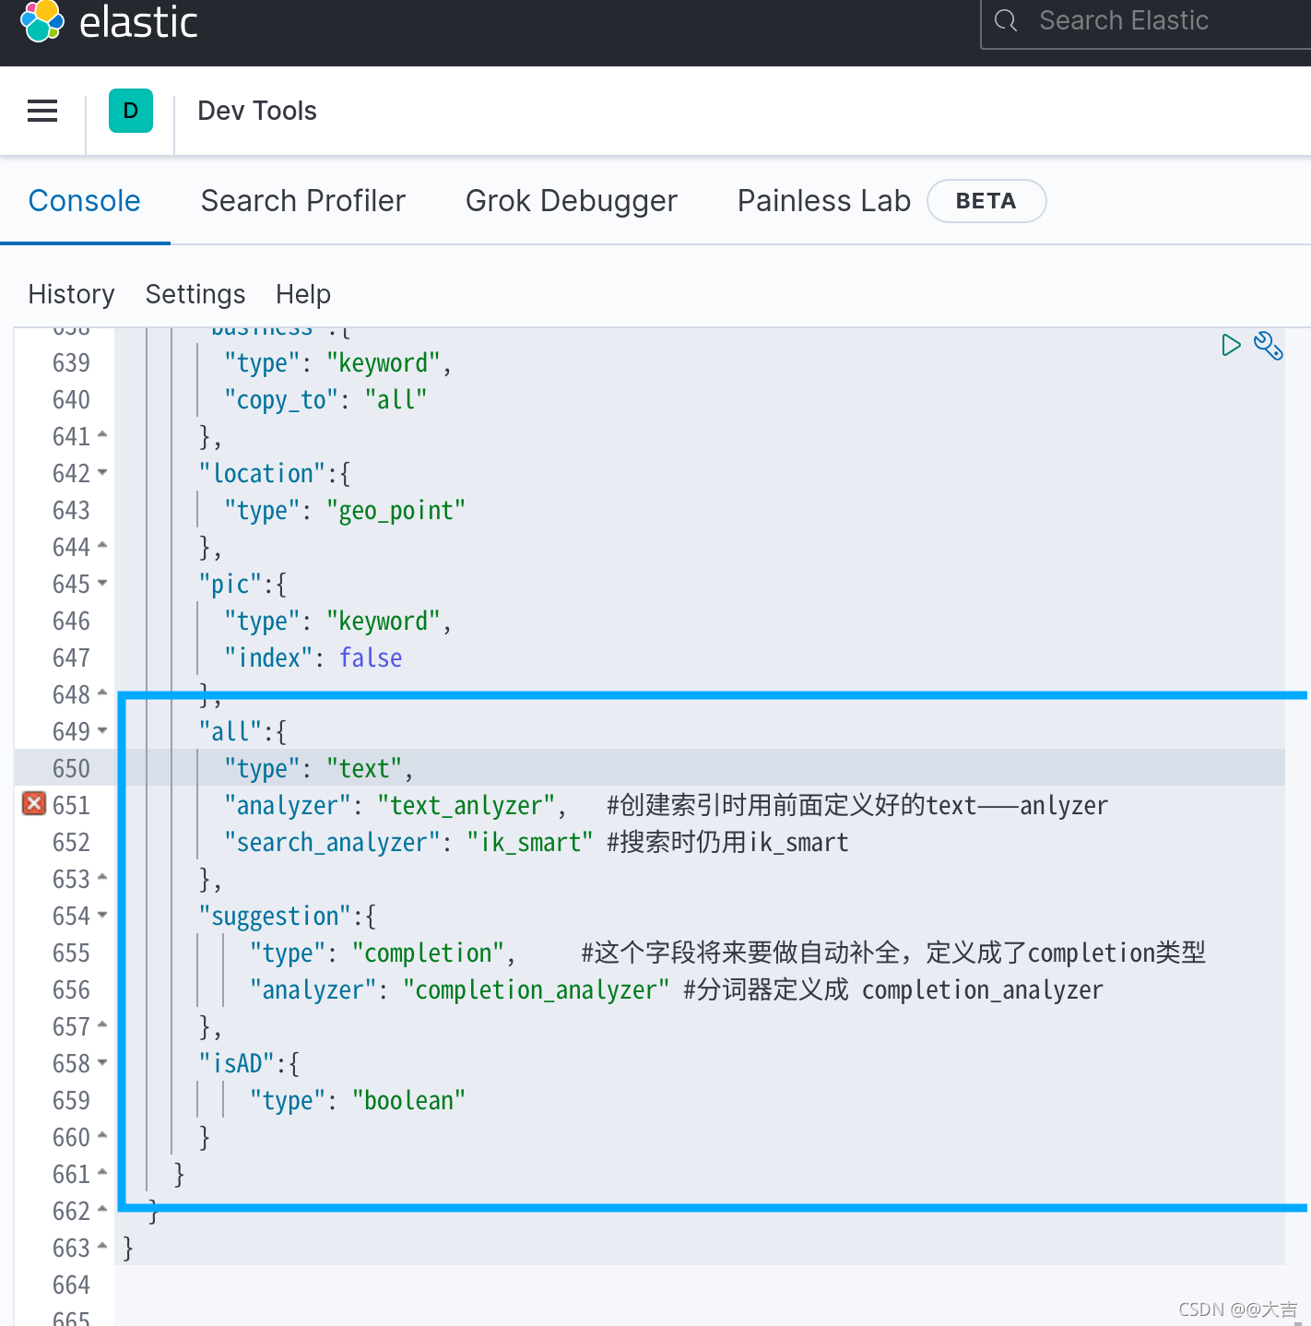The height and width of the screenshot is (1326, 1311).
Task: Click the comment after text_anlyzer on line 651
Action: coord(857,805)
